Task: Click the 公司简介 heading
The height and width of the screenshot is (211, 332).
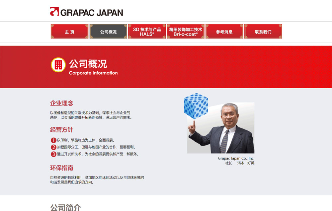Action: point(65,207)
